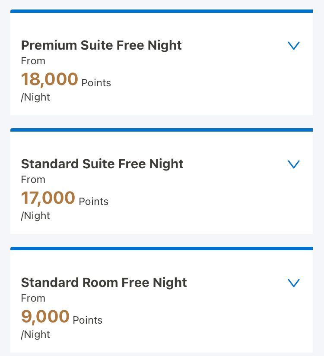Open the Standard Room Free Night heading

point(104,283)
